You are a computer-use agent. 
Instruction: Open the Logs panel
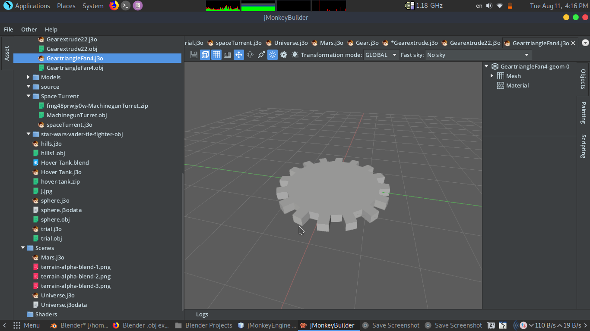tap(202, 314)
